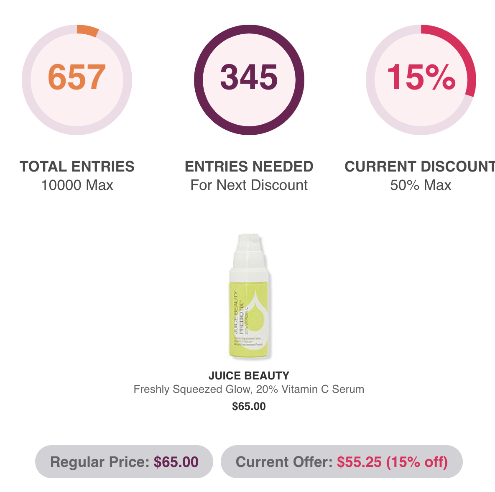The height and width of the screenshot is (492, 495).
Task: Click the JUICE BEAUTY brand name
Action: pyautogui.click(x=249, y=375)
